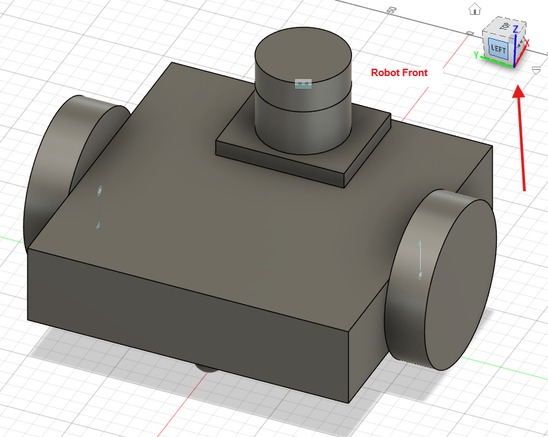
Task: Open the ViewCube options dropdown arrow
Action: tap(536, 70)
